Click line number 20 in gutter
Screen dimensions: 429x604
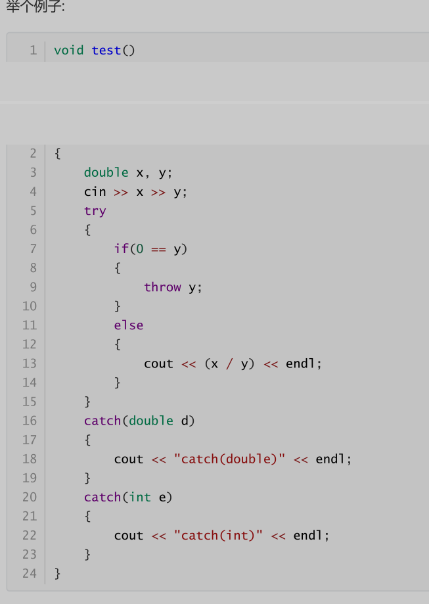(x=30, y=498)
